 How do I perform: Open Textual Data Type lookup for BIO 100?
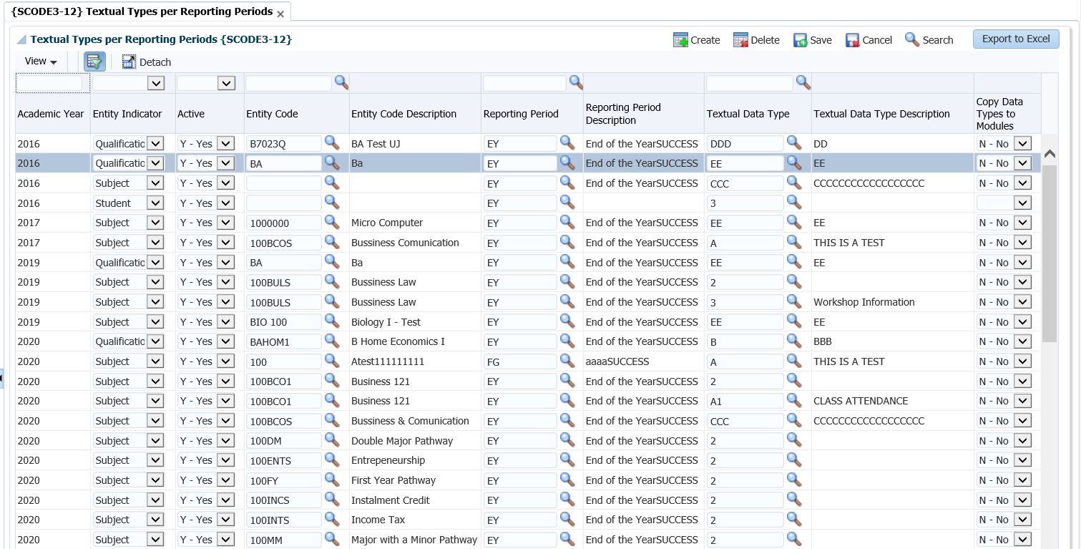pyautogui.click(x=794, y=321)
